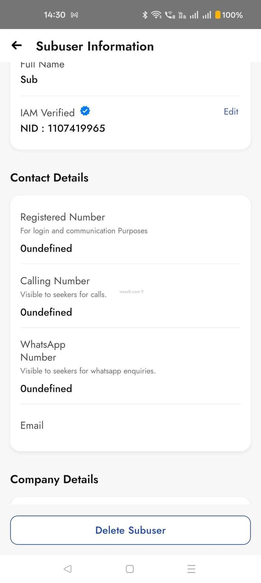Tap the Company Details section heading
The width and height of the screenshot is (261, 583).
pos(54,479)
